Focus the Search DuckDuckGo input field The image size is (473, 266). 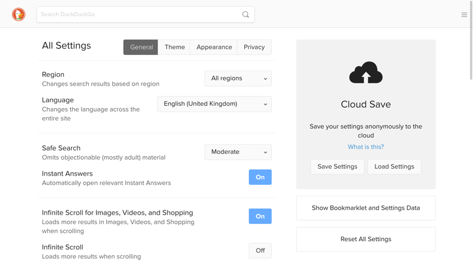point(145,14)
